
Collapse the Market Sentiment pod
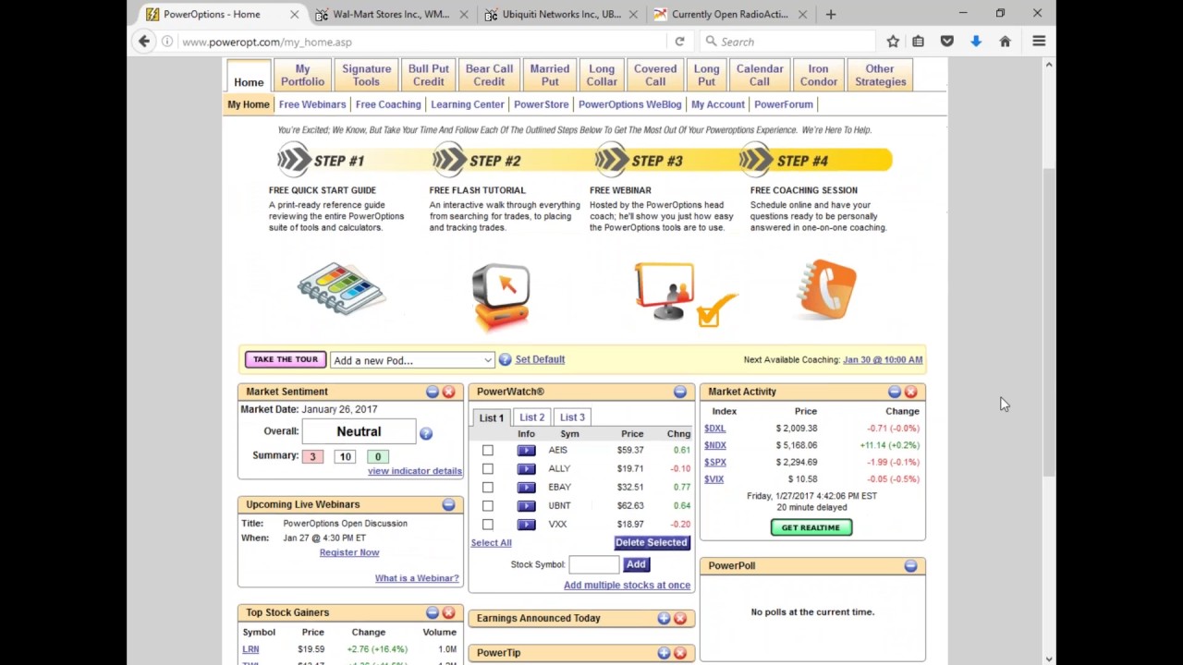point(432,392)
